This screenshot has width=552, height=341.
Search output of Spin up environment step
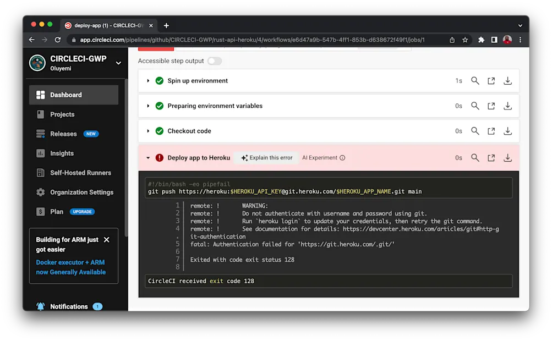(474, 80)
